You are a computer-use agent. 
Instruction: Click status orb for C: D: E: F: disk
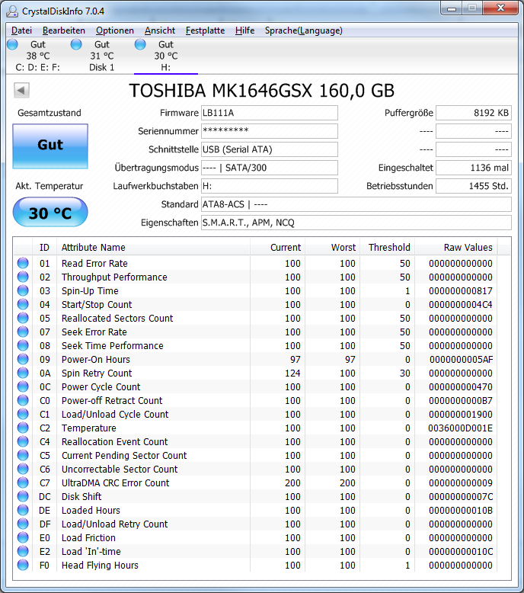[x=12, y=44]
